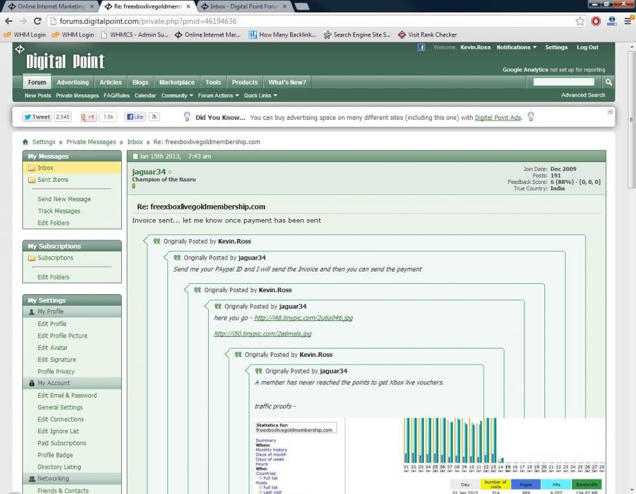Screen dimensions: 636x494
Task: Expand the Forum Actions dropdown
Action: [x=218, y=96]
